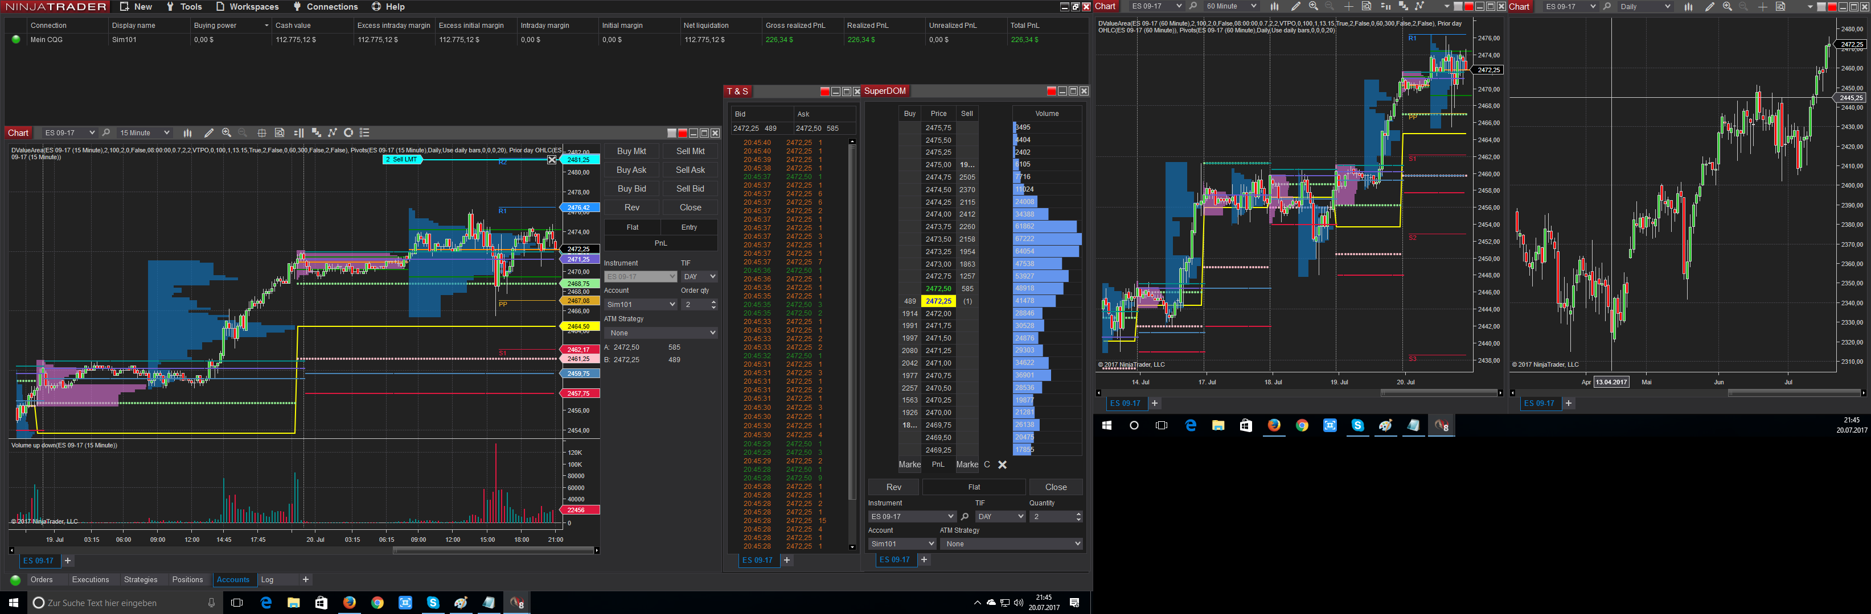Cancel the 2 Sell LMT order on chart
The height and width of the screenshot is (614, 1871).
(552, 160)
